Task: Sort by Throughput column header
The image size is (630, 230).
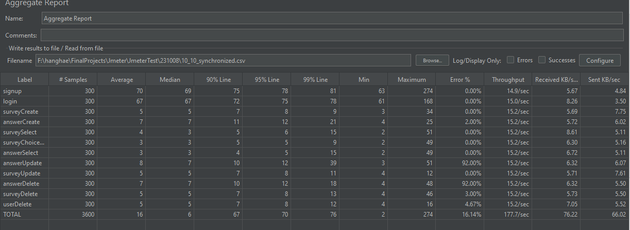Action: [x=508, y=80]
